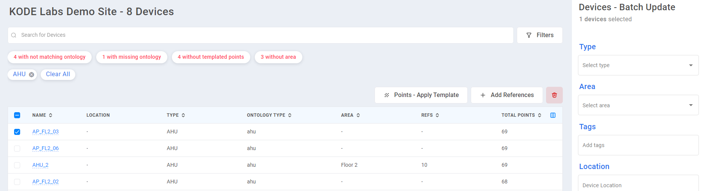Sort by Name column arrows
705x191 pixels.
(51, 115)
